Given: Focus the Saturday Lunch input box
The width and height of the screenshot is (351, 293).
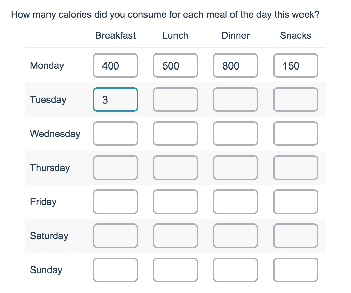Looking at the screenshot, I should (x=175, y=236).
